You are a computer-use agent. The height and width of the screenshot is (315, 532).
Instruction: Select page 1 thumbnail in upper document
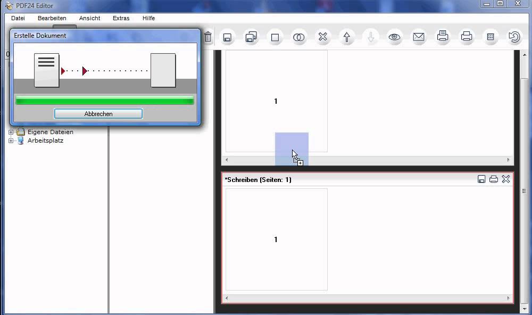coord(277,101)
